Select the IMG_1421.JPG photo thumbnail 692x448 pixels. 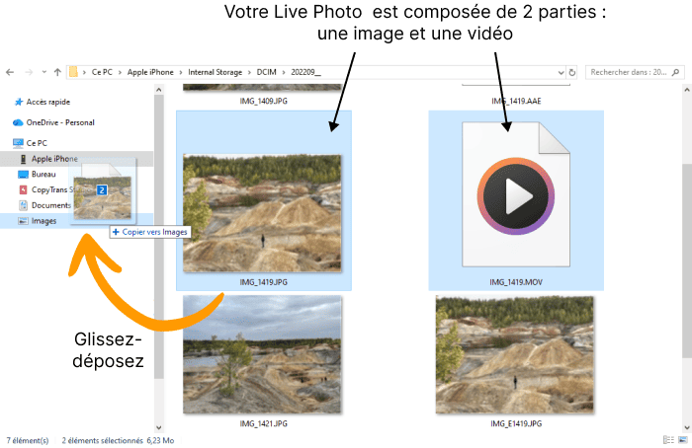pyautogui.click(x=262, y=354)
